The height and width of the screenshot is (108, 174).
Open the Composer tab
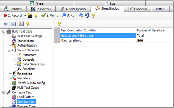pos(138,9)
